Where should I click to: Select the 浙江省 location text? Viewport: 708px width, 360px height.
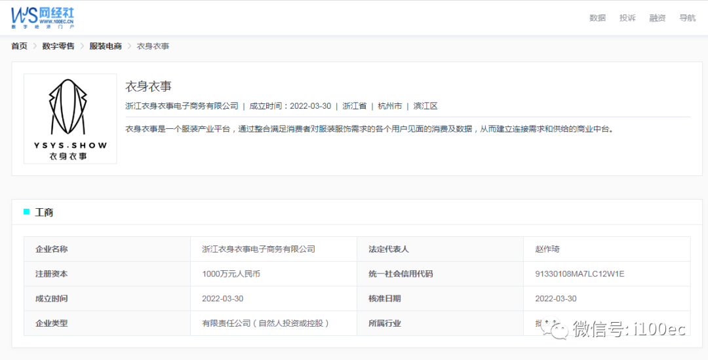coord(355,106)
